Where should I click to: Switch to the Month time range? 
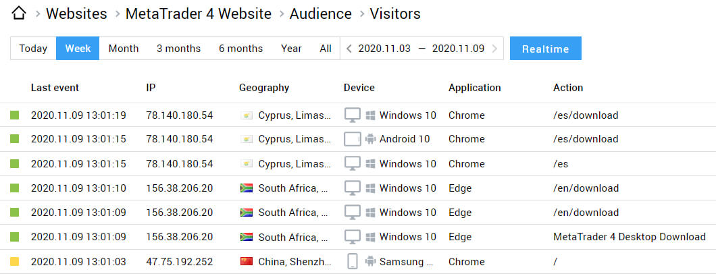[x=124, y=49]
